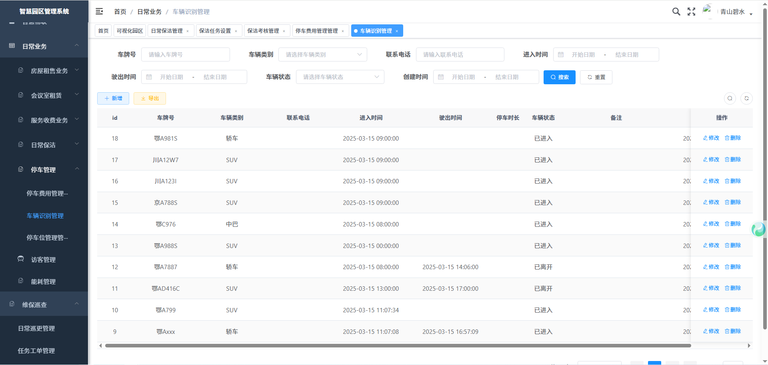Click the blue 搜索 button
Screen dimensions: 768x365
point(559,77)
